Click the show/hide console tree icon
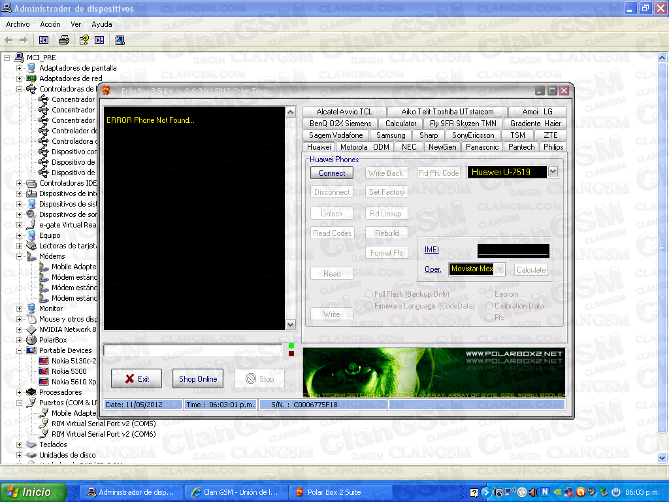This screenshot has height=502, width=669. point(44,40)
